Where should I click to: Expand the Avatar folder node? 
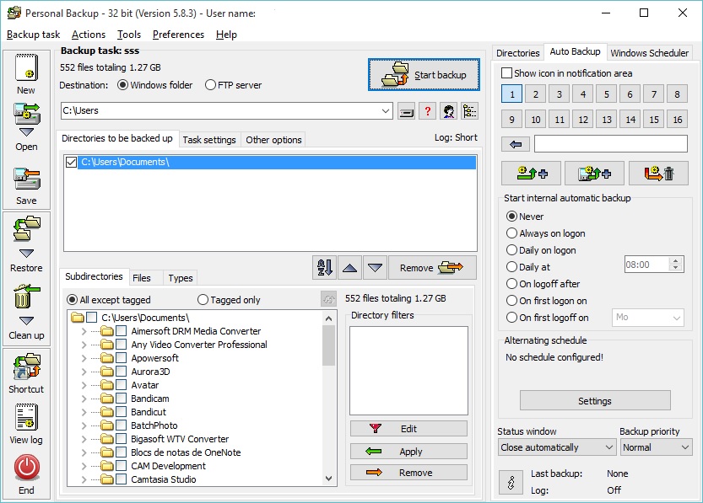pos(84,385)
